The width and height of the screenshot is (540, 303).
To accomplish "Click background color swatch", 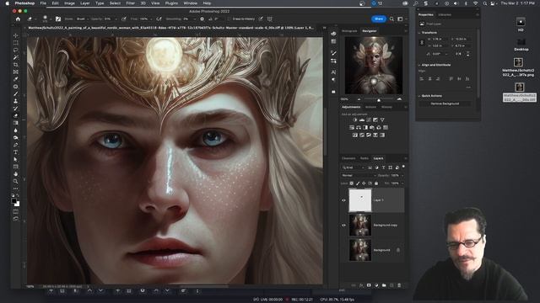I will point(17,204).
